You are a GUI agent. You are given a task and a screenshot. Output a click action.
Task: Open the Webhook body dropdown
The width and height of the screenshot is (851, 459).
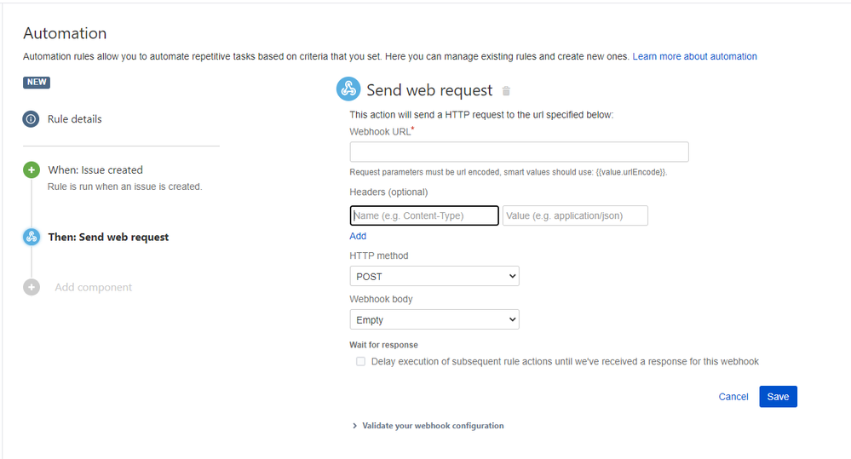click(434, 320)
